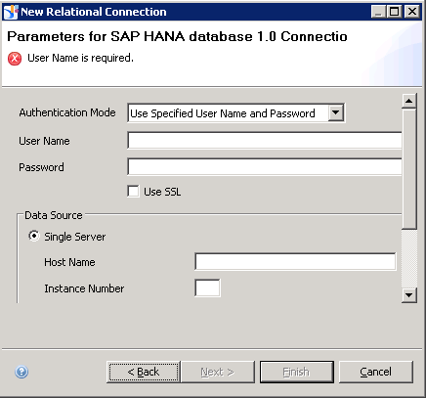Click the vertical scrollbar thumb

coord(409,169)
